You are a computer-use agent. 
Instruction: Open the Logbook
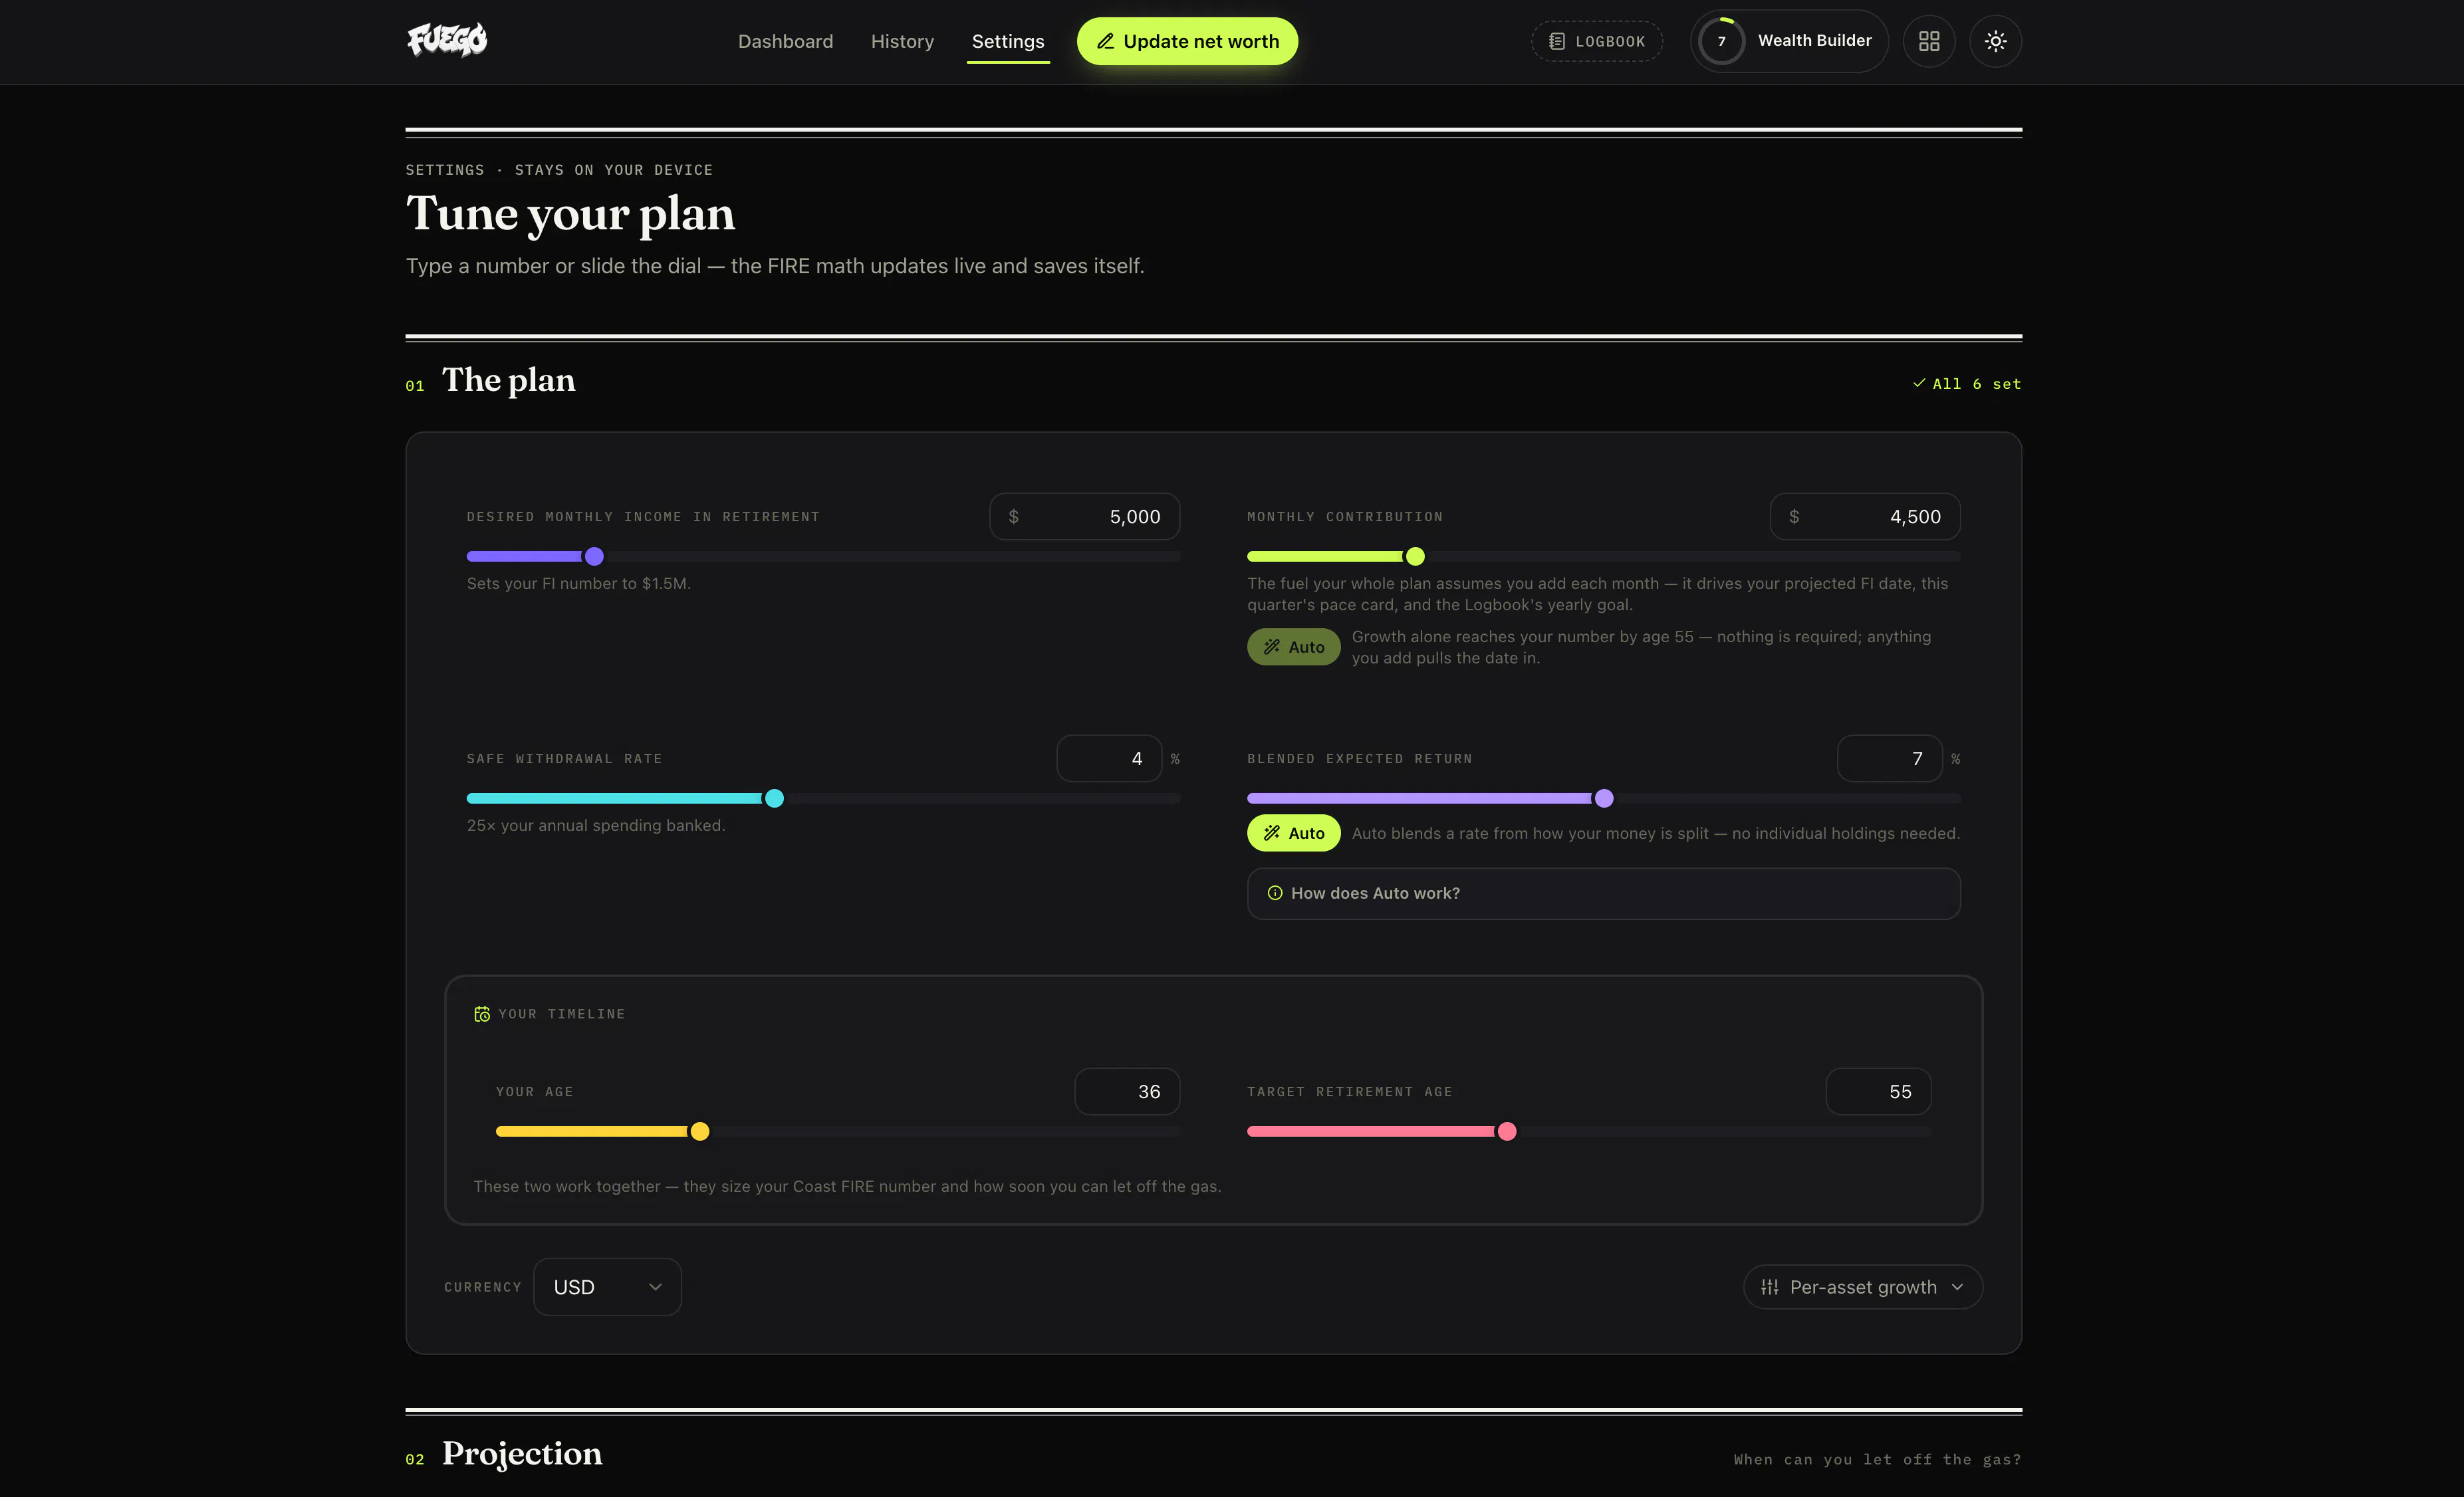1597,41
